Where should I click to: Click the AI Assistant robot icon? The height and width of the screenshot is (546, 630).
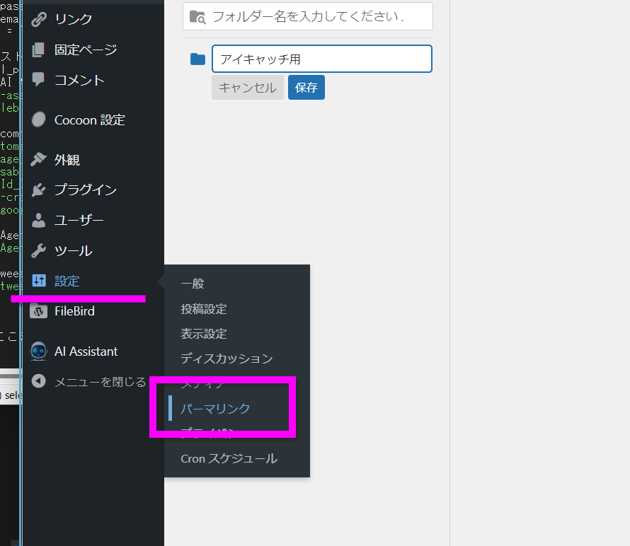39,352
